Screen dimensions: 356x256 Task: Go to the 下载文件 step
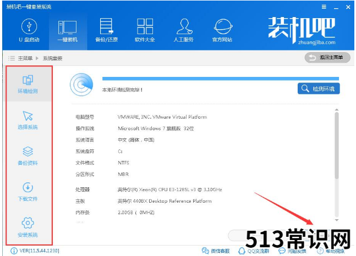(x=28, y=192)
